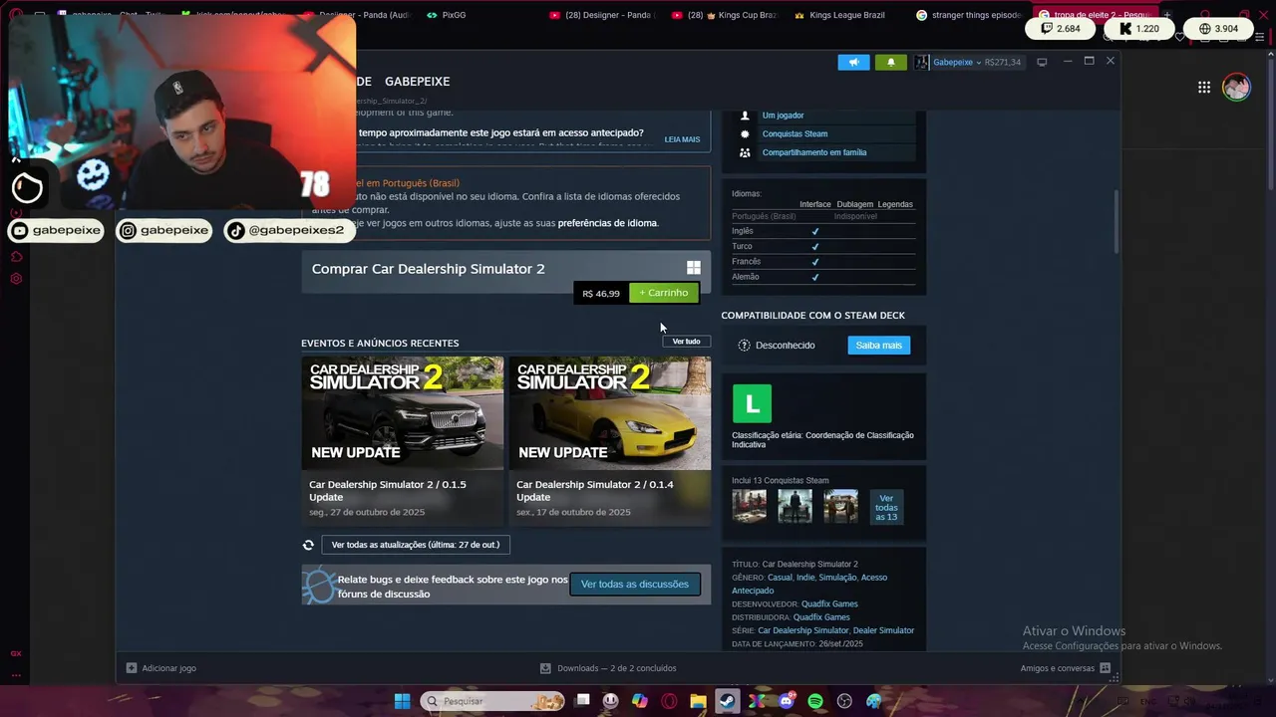
Task: Click the Steam achievements star icon
Action: click(745, 133)
